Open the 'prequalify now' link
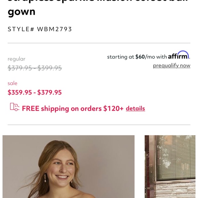198x198 pixels. coord(172,66)
